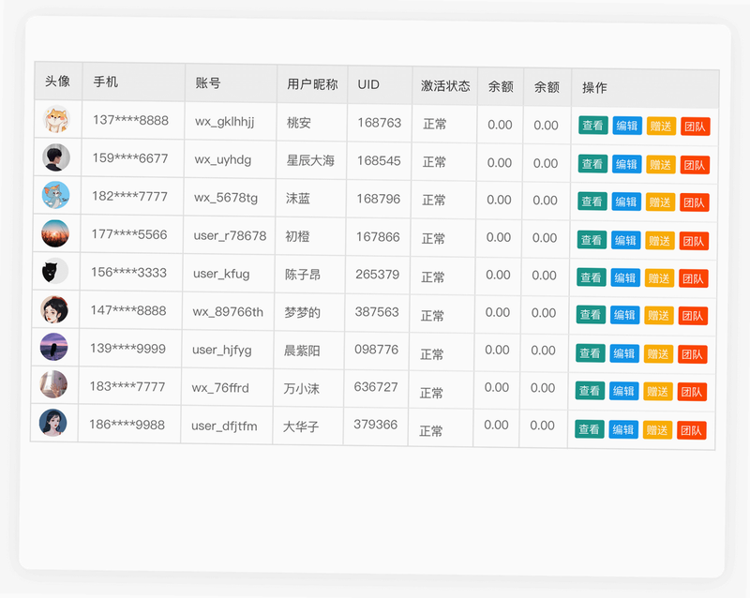The width and height of the screenshot is (750, 598).
Task: View details of 沫蓝 with 查看
Action: [x=592, y=202]
